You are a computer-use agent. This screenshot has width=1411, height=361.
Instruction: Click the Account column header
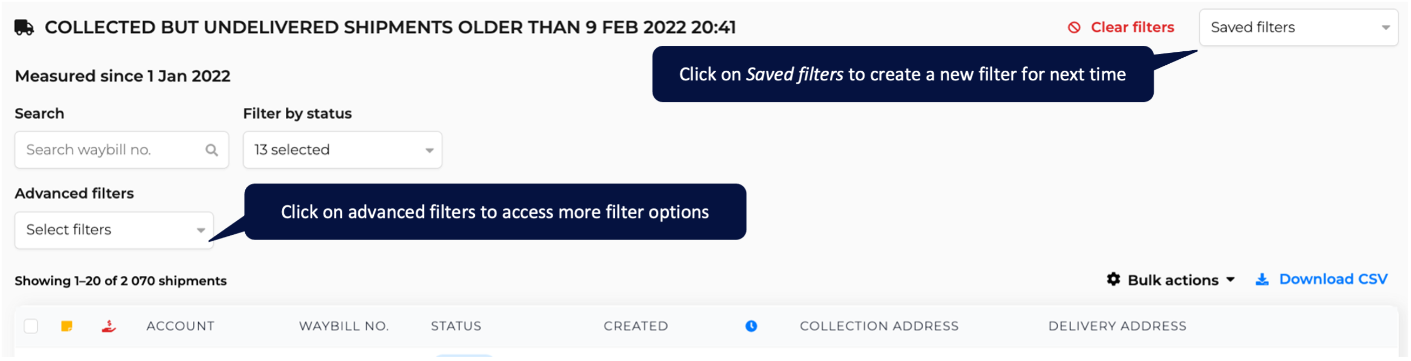180,326
